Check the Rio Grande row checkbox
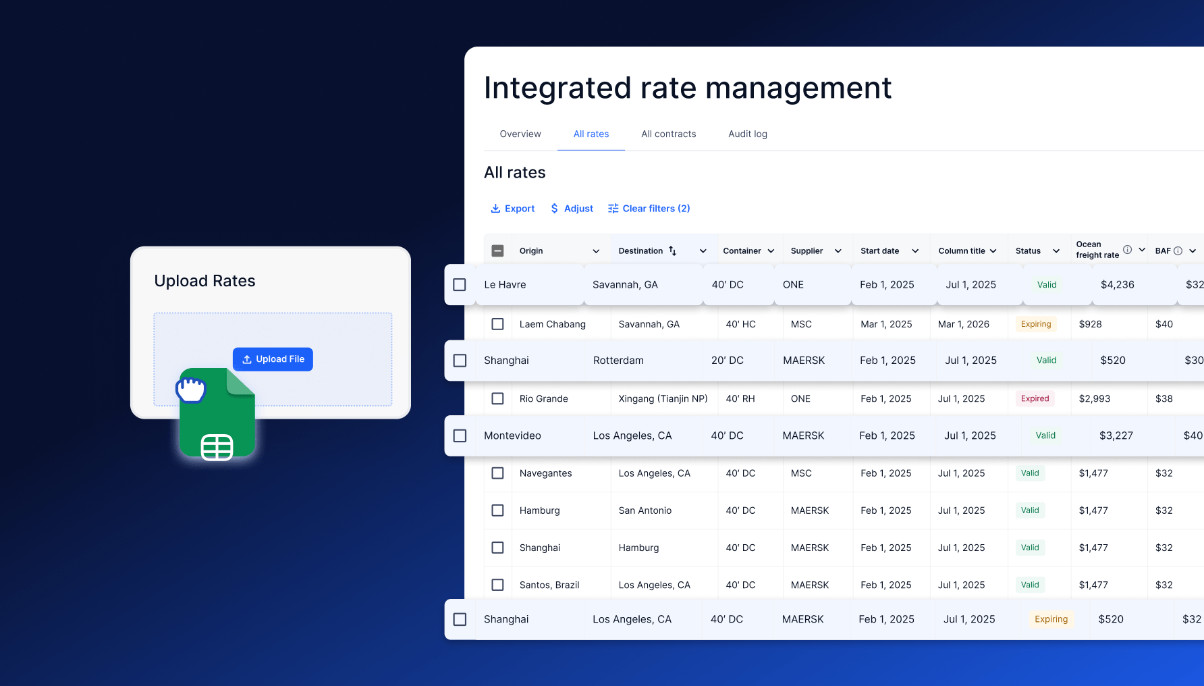The image size is (1204, 686). pos(497,399)
